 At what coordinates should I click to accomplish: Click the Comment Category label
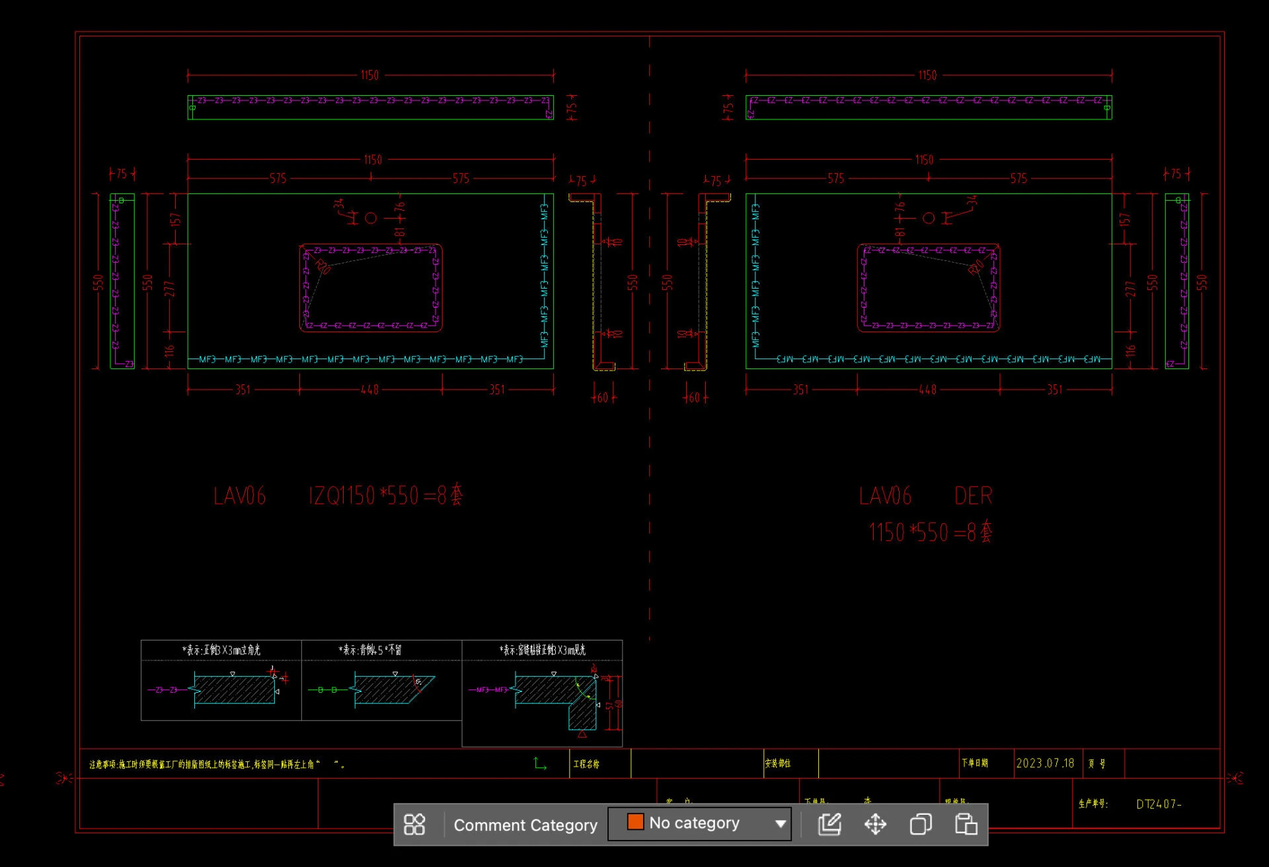(525, 825)
